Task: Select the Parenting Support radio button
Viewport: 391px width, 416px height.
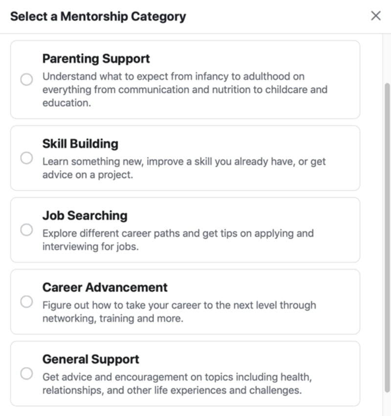Action: point(26,80)
